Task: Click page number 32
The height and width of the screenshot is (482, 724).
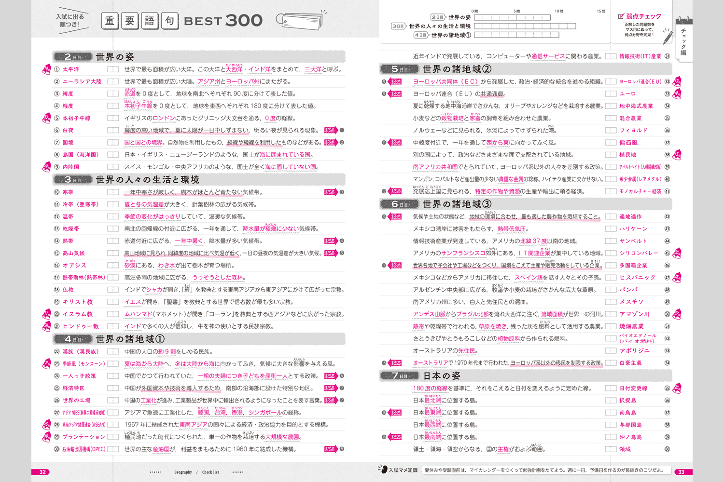Action: click(42, 472)
